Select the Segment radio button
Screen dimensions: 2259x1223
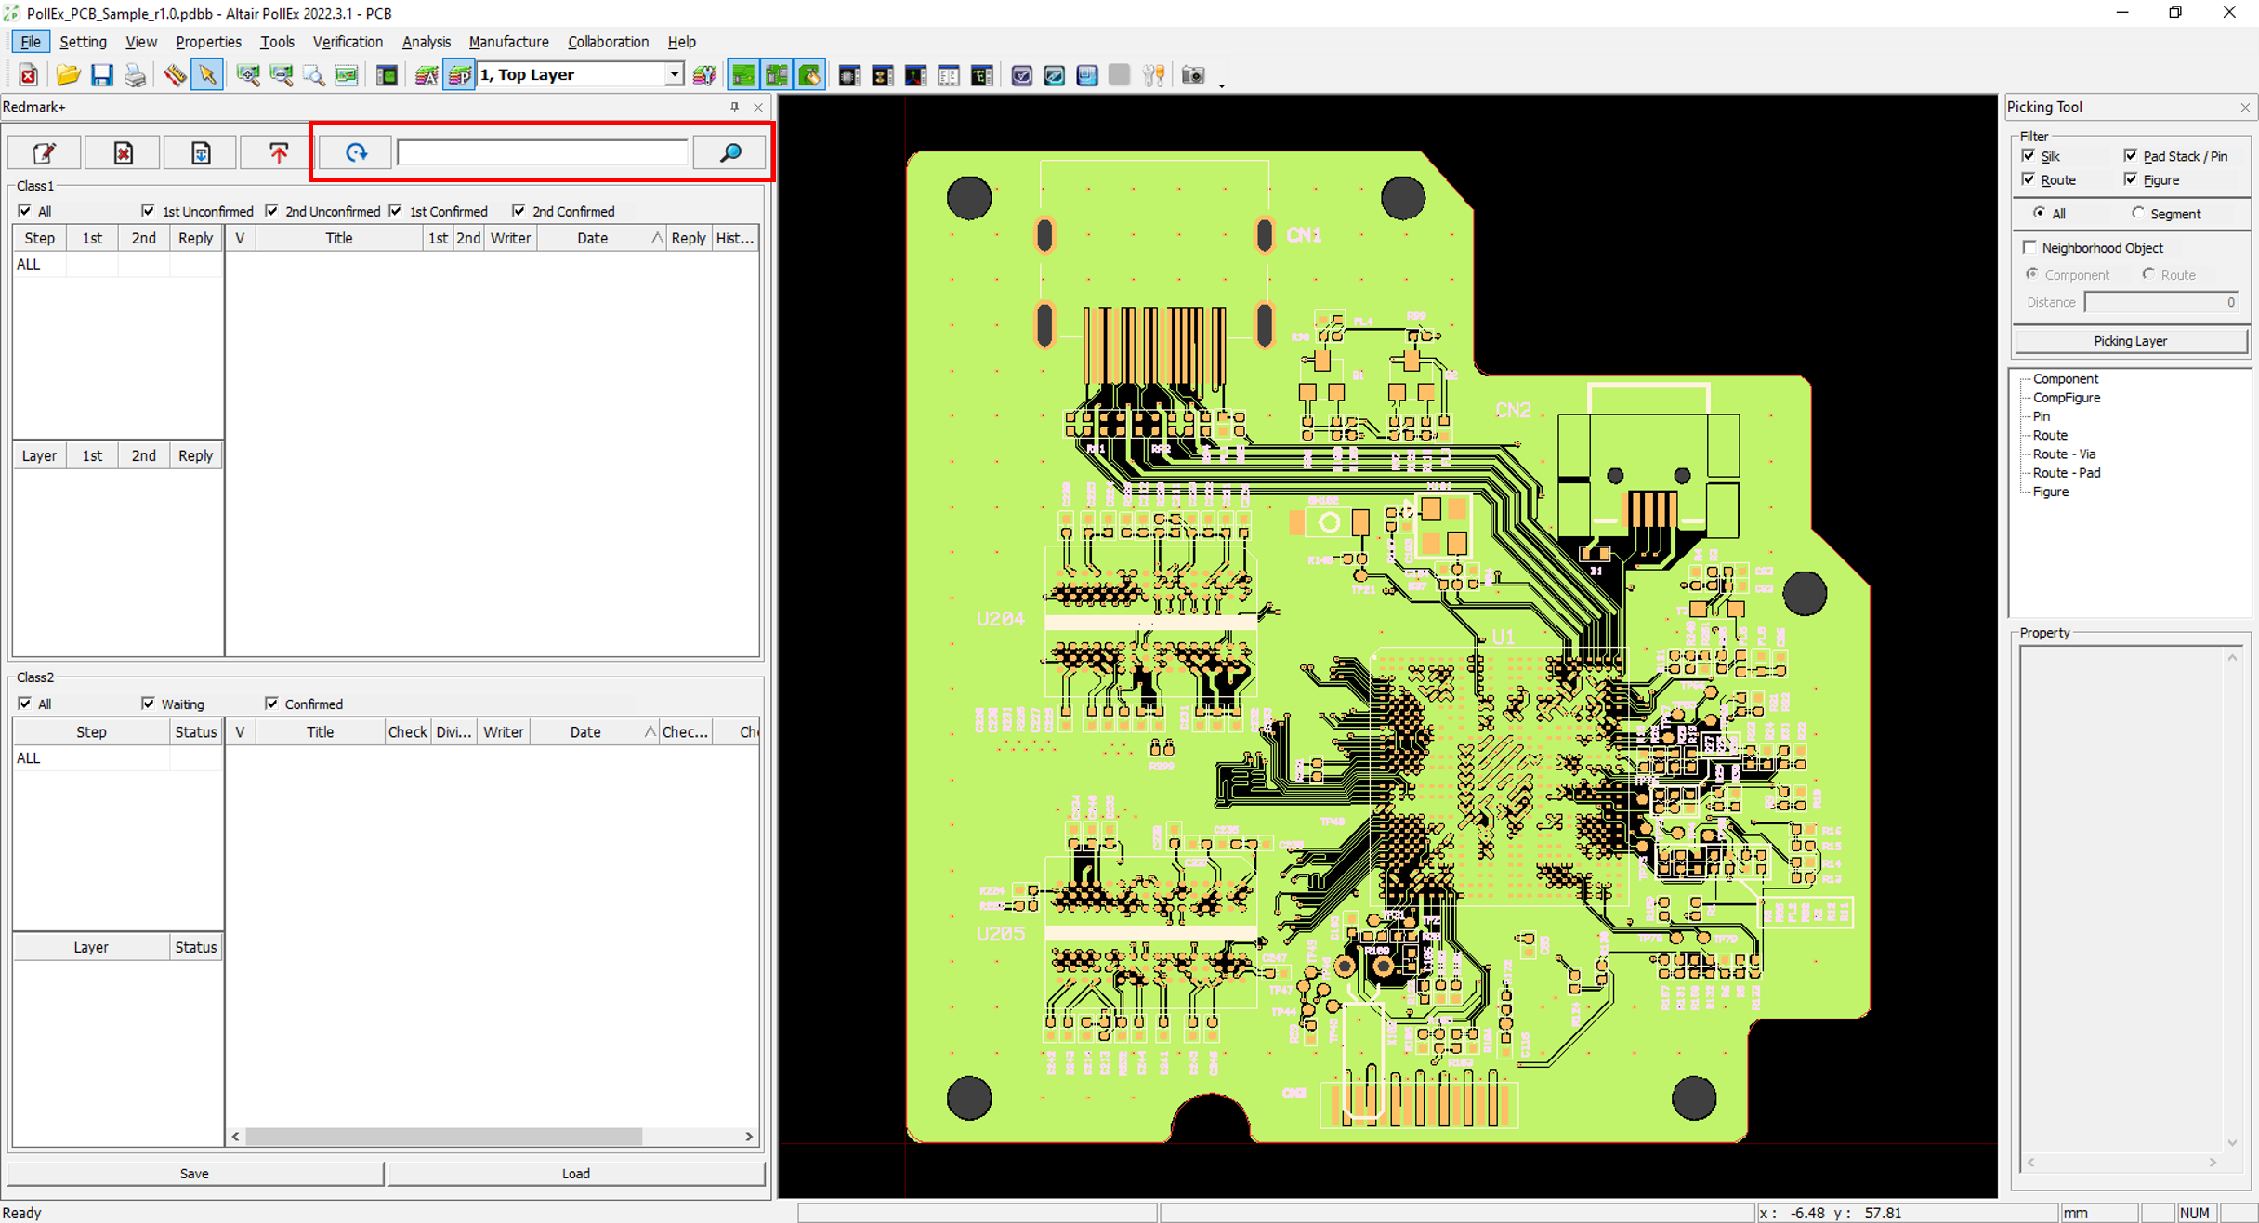coord(2138,213)
